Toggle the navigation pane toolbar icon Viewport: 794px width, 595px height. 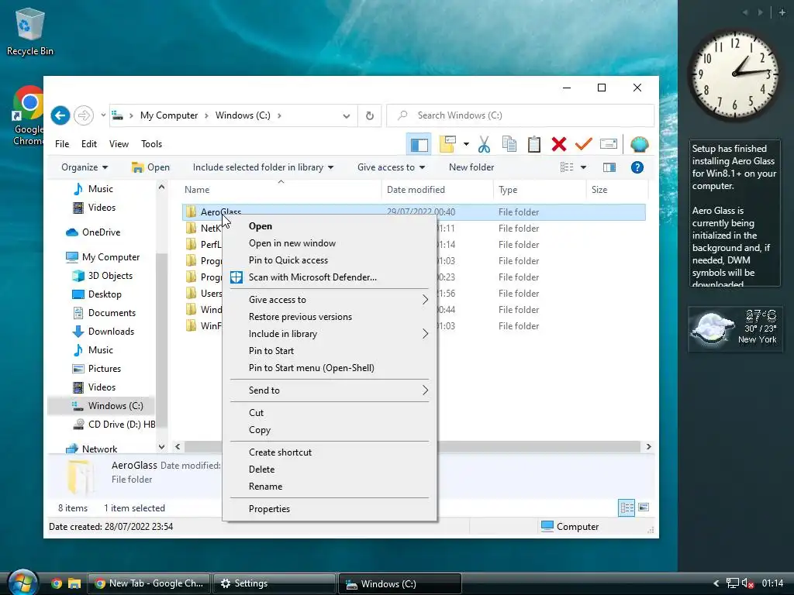[x=419, y=145]
